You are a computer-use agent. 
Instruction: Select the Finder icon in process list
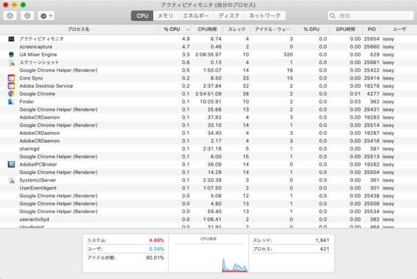click(x=11, y=102)
